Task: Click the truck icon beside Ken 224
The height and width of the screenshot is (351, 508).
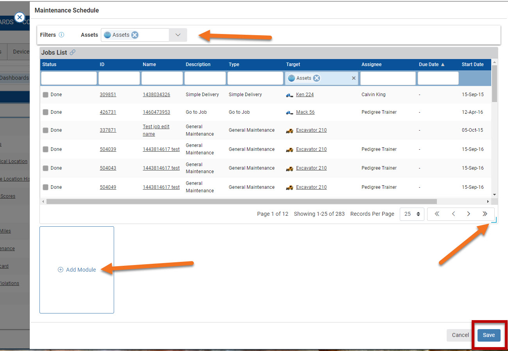Action: 289,95
